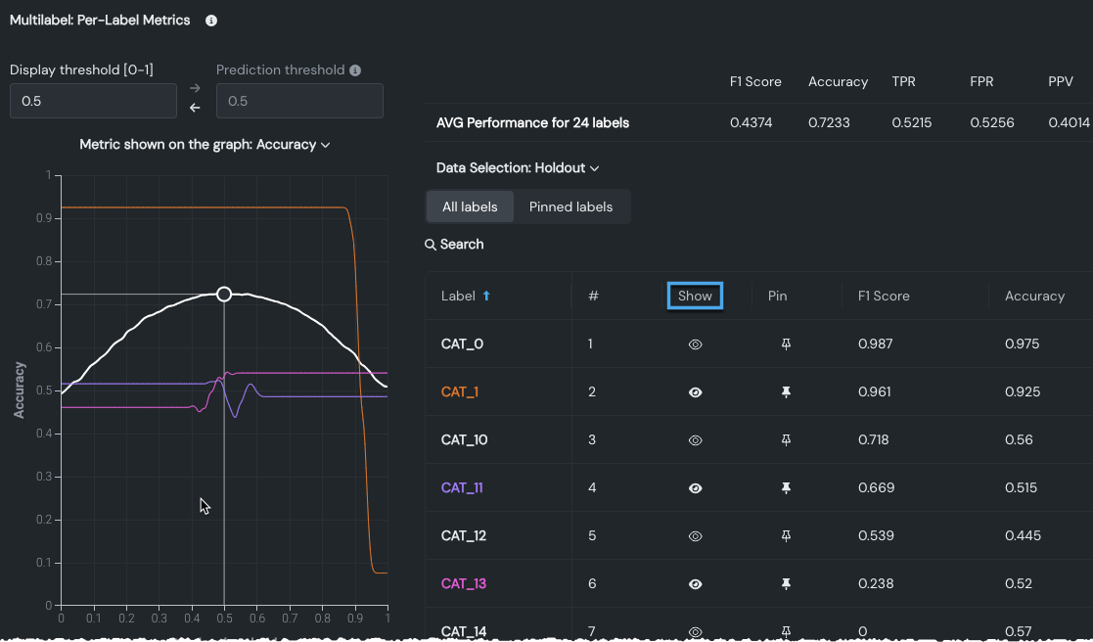The width and height of the screenshot is (1093, 642).
Task: Pin the CAT_12 label
Action: (786, 536)
